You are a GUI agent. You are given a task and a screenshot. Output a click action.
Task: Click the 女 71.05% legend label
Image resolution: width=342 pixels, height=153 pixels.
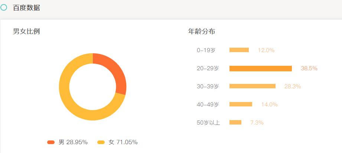[x=123, y=142]
